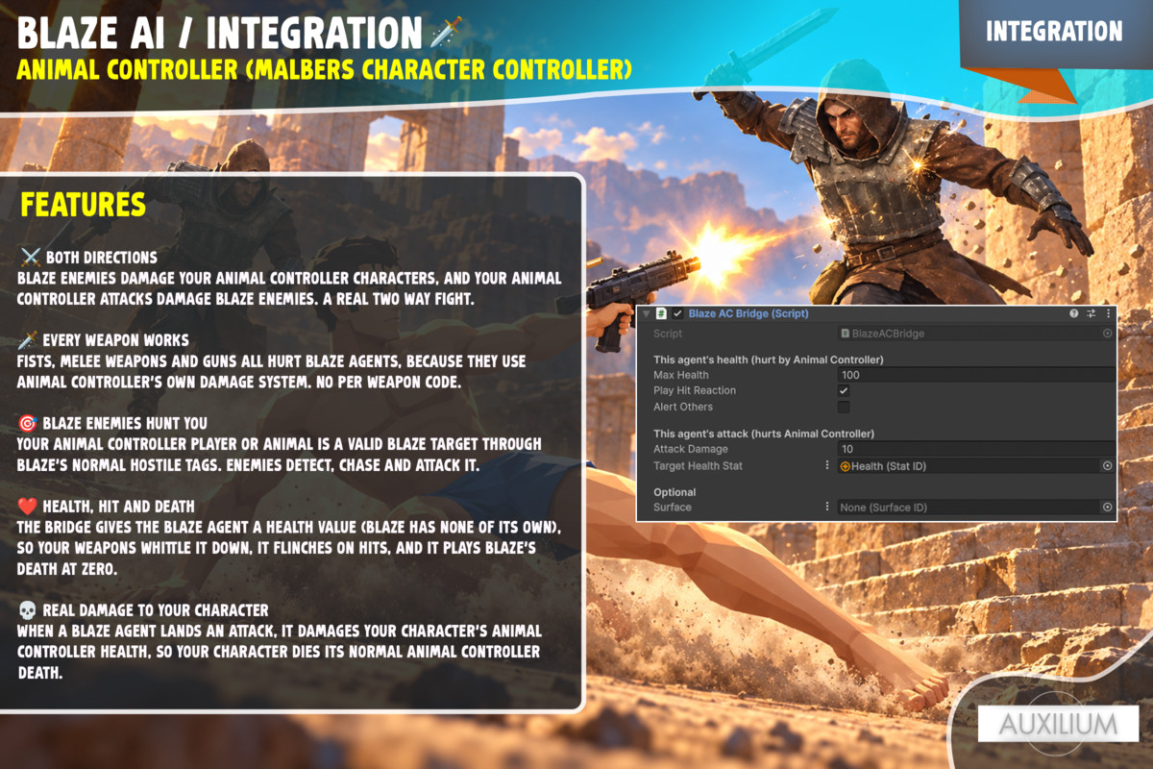The height and width of the screenshot is (769, 1153).
Task: Open the Target Health Stat options dots
Action: pos(827,465)
